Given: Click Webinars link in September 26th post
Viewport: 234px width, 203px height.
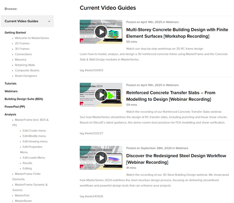Looking at the screenshot, I should (182, 148).
